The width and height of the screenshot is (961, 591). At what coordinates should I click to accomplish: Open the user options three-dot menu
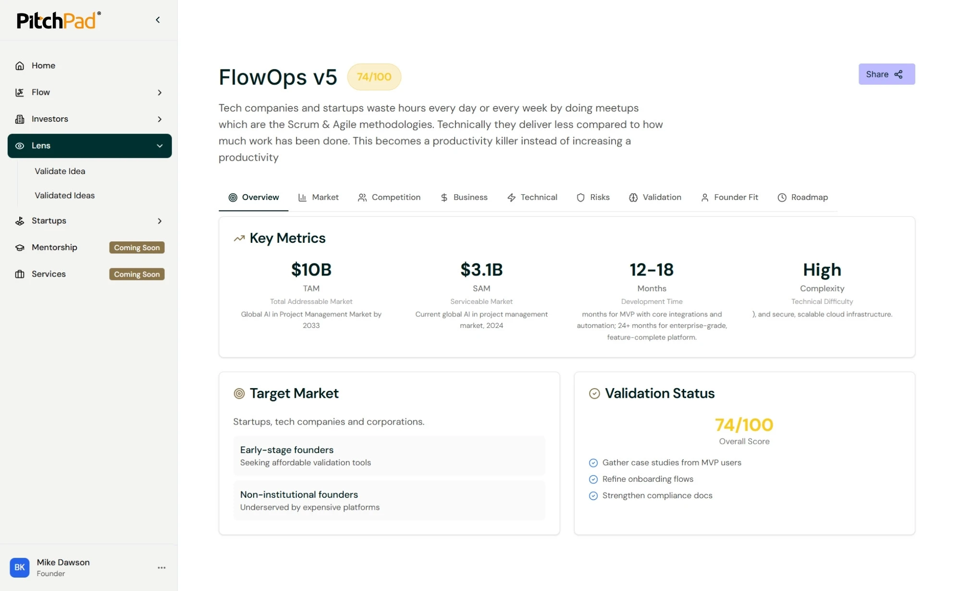point(161,567)
